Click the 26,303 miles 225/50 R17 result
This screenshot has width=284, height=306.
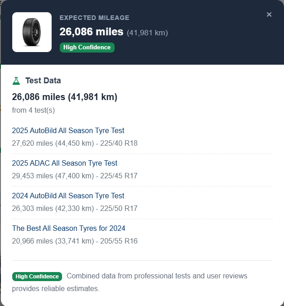pos(75,208)
